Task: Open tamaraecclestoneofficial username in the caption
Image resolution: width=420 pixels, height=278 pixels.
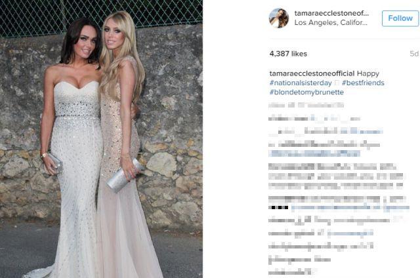Action: point(312,73)
